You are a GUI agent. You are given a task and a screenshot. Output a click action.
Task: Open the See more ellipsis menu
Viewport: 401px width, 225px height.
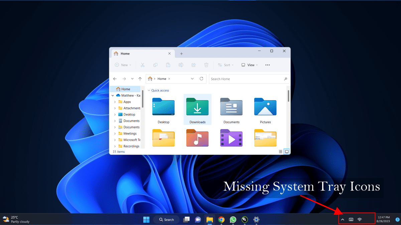click(x=267, y=65)
